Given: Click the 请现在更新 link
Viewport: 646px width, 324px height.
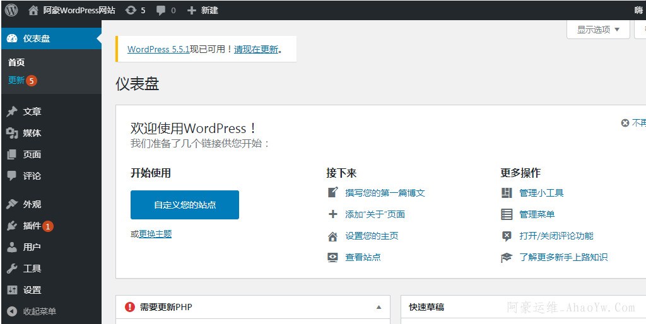Looking at the screenshot, I should [x=256, y=49].
